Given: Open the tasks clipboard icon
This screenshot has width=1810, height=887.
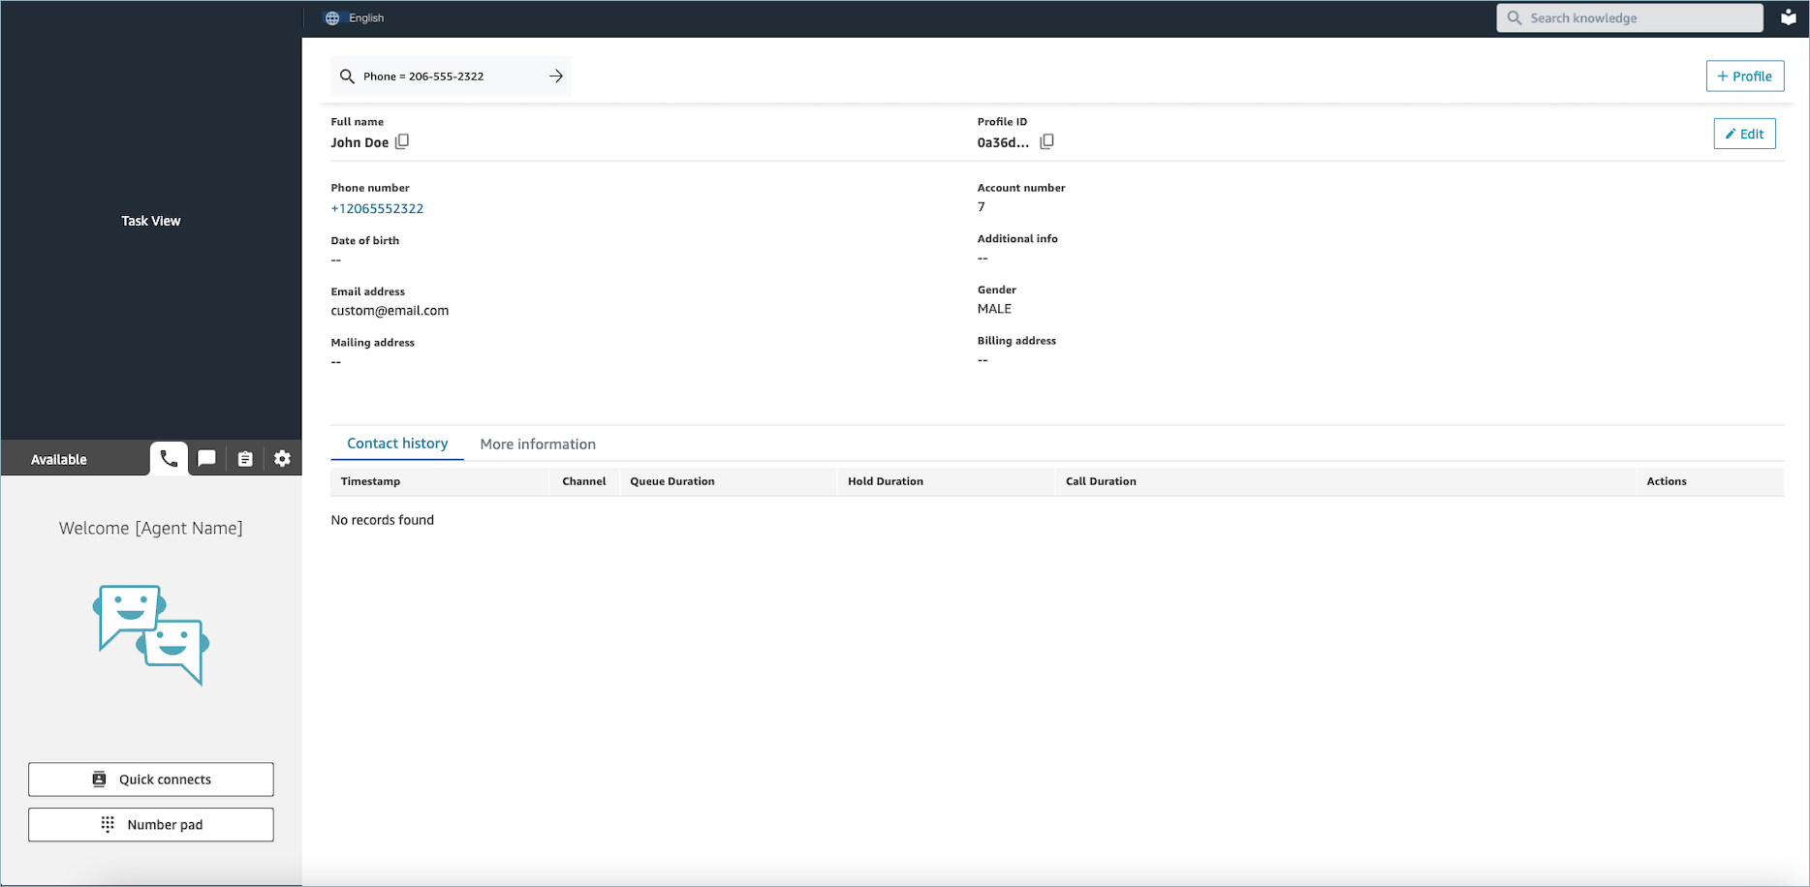Looking at the screenshot, I should coord(245,459).
